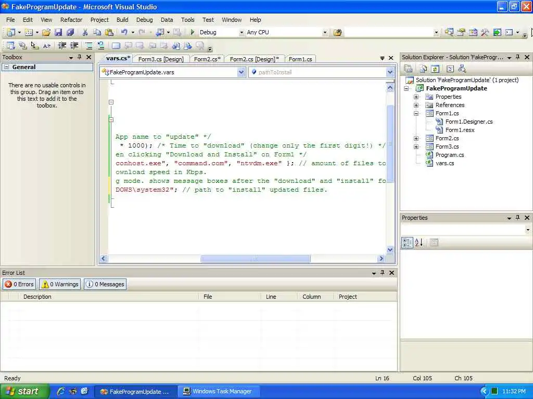Open Toolbox with the hammer-wrench icon
The height and width of the screenshot is (399, 533).
click(485, 33)
